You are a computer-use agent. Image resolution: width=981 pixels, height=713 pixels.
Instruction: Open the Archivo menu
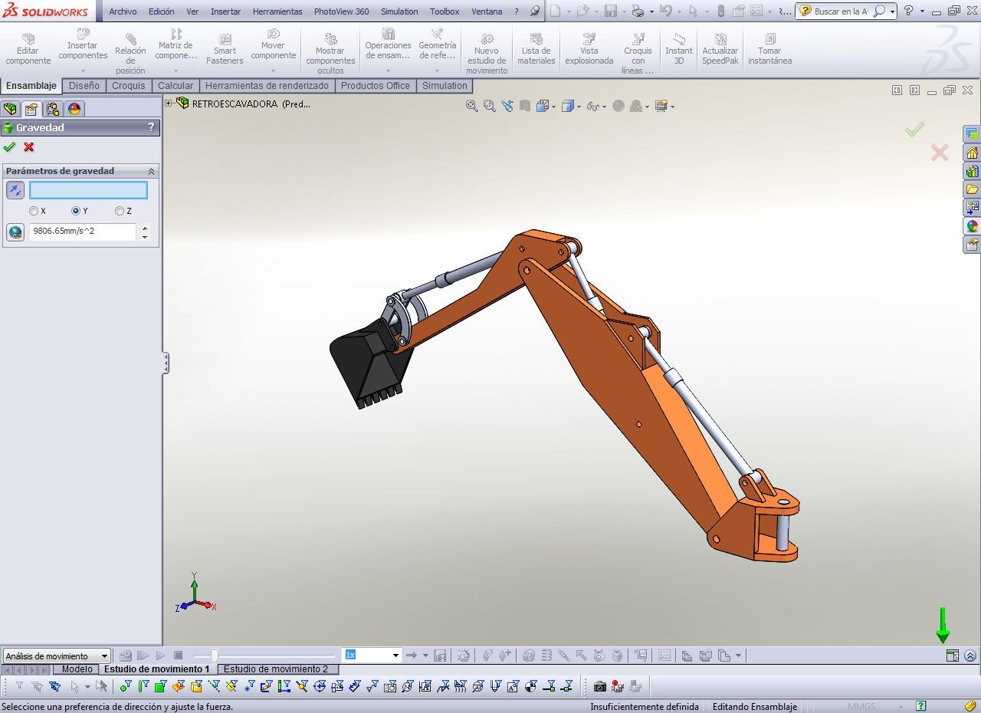[123, 11]
